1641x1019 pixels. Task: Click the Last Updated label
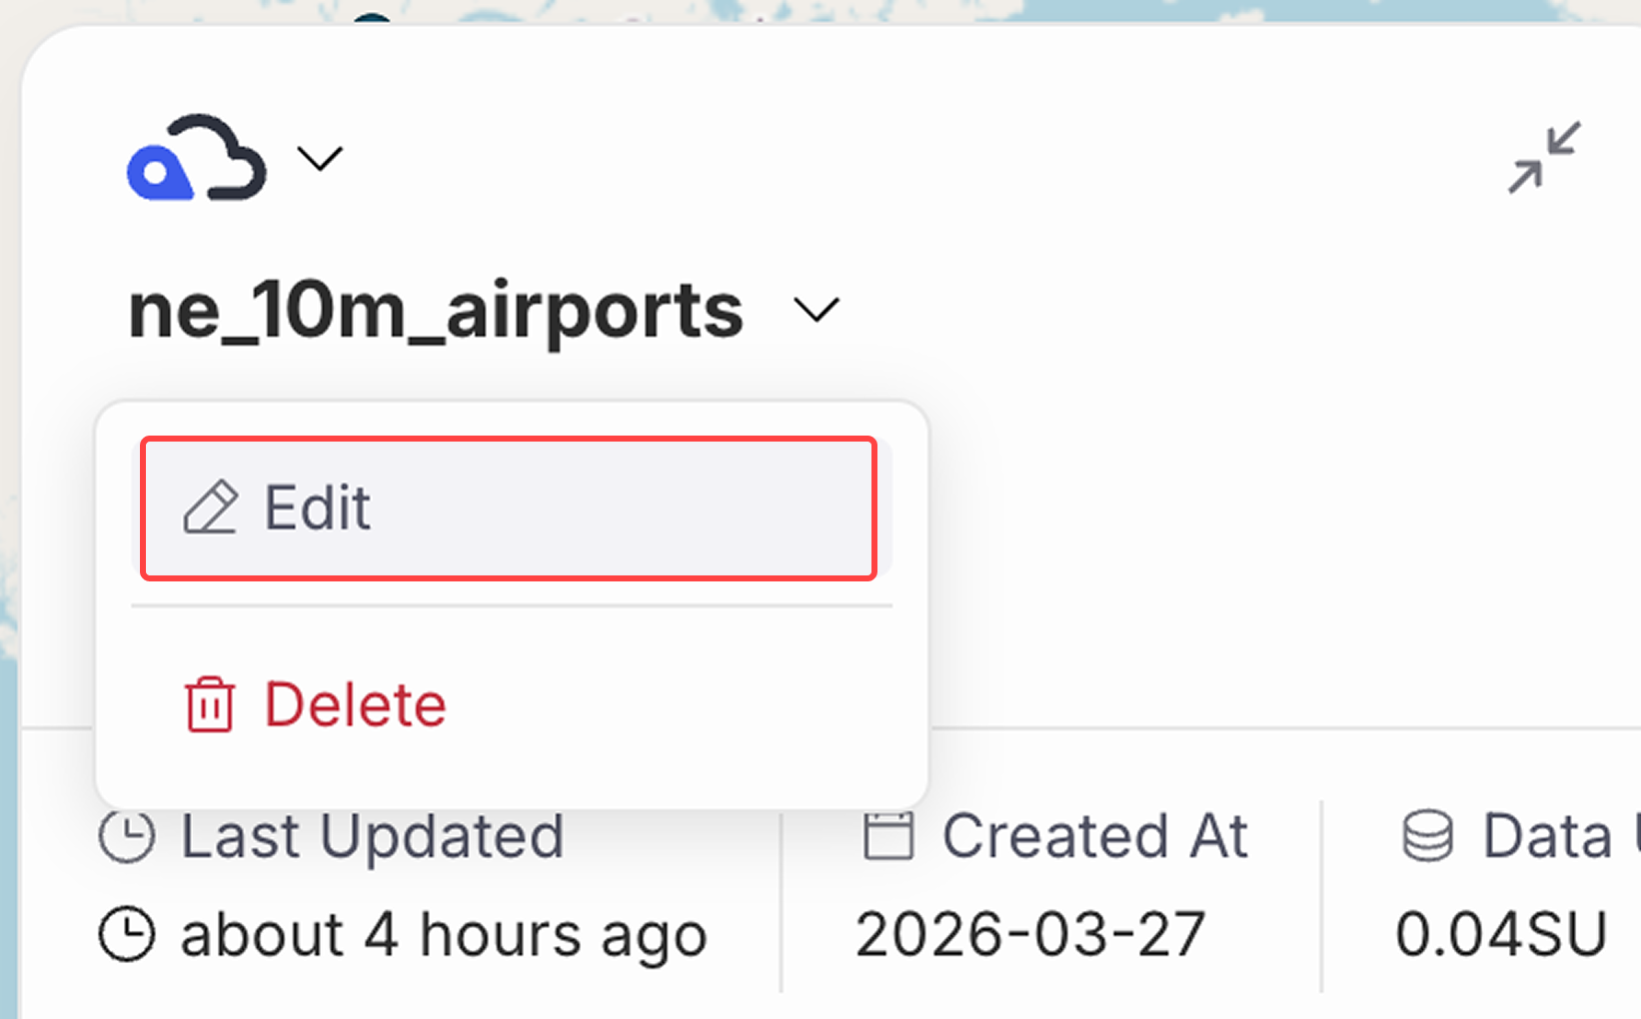[x=372, y=835]
